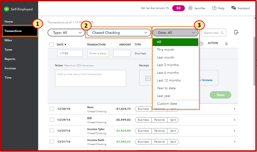Click the Help question mark icon
The width and height of the screenshot is (257, 152).
coord(214,8)
